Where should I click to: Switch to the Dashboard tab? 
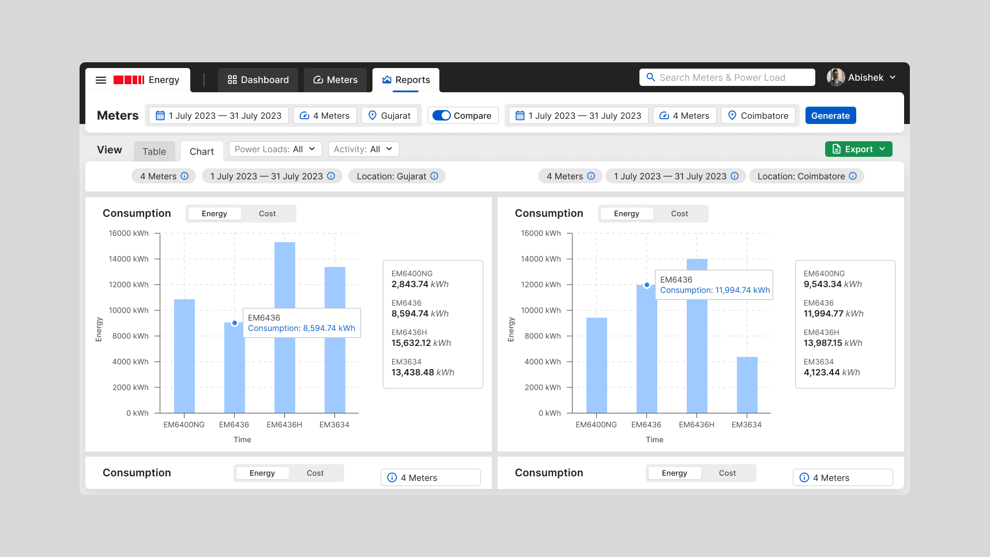tap(258, 80)
